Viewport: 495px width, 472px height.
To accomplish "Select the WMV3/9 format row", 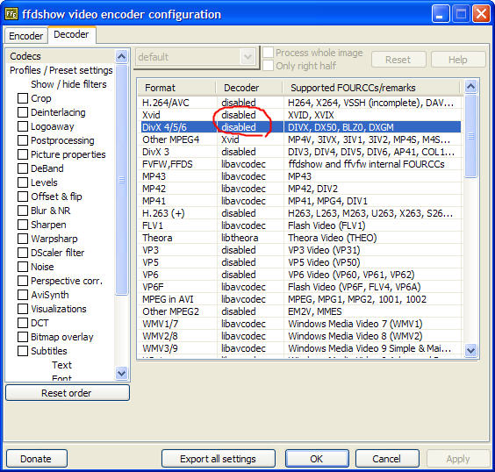I will pos(300,348).
